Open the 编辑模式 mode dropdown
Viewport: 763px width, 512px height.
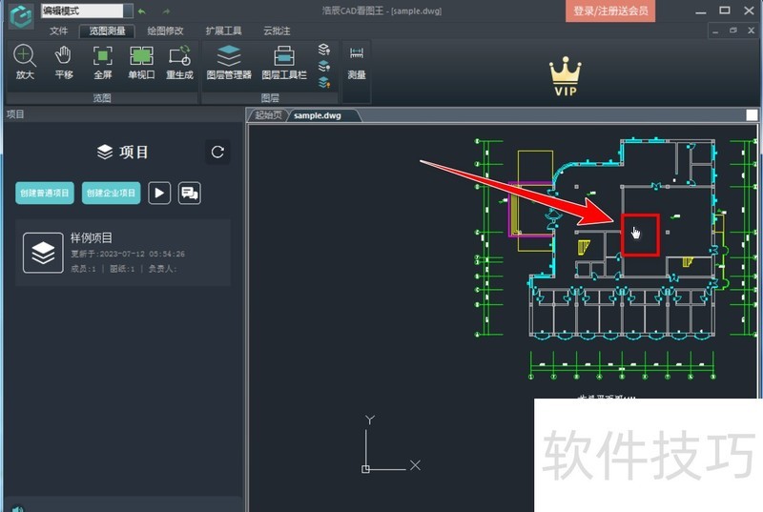pos(82,11)
